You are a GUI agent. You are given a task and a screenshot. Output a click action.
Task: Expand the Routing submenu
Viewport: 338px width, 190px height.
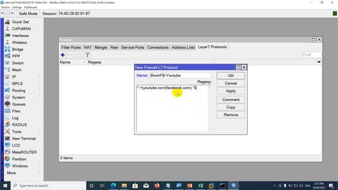40,90
